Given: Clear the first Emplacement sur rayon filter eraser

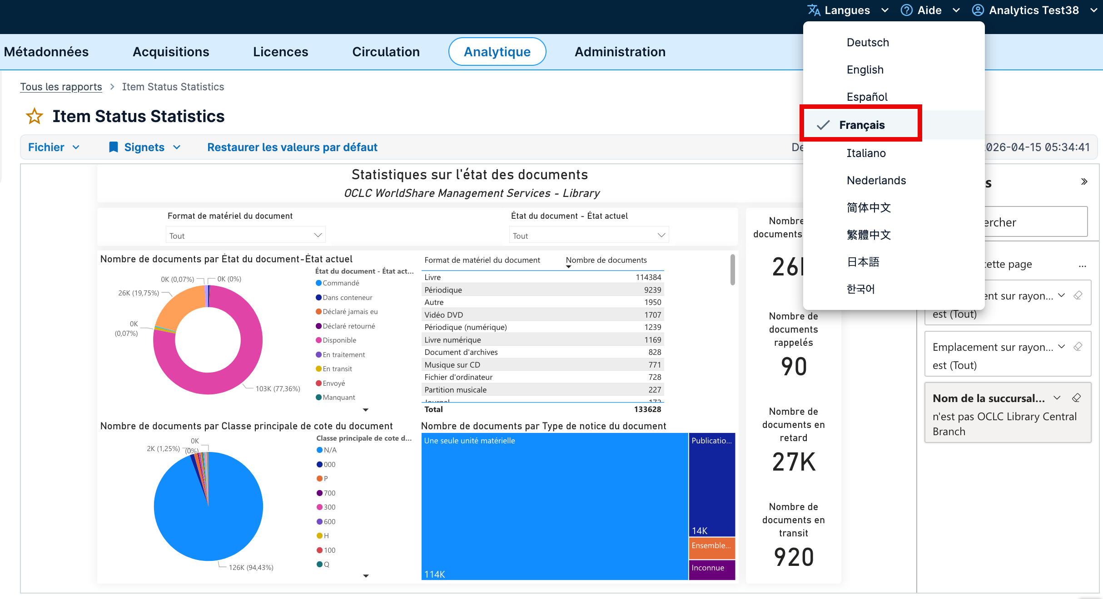Looking at the screenshot, I should click(1078, 295).
